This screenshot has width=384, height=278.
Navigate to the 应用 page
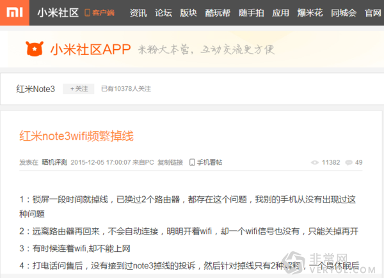coord(280,13)
